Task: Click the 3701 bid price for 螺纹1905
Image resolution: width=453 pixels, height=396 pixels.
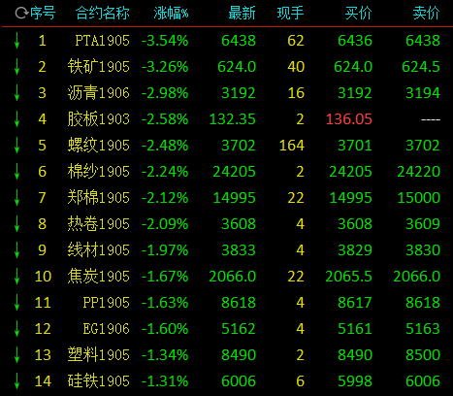Action: pyautogui.click(x=355, y=146)
